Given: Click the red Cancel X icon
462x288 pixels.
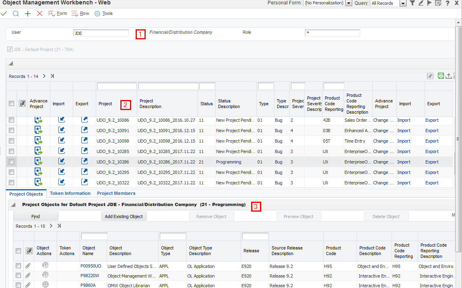Looking at the screenshot, I should coord(39,13).
